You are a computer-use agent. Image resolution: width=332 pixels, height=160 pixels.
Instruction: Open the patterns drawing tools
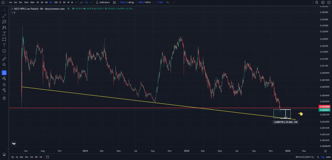tap(4, 27)
